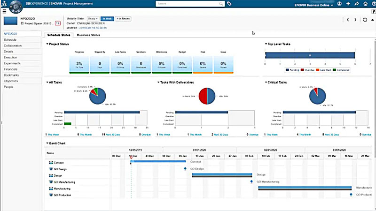Click the GO Manufacturing gate icon

(51, 182)
